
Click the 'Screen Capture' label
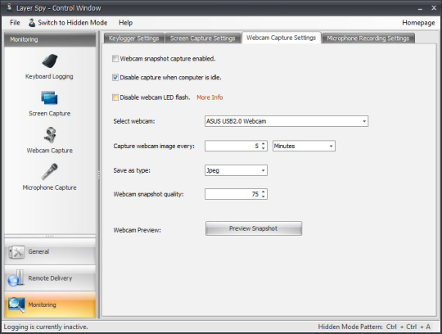click(x=50, y=113)
